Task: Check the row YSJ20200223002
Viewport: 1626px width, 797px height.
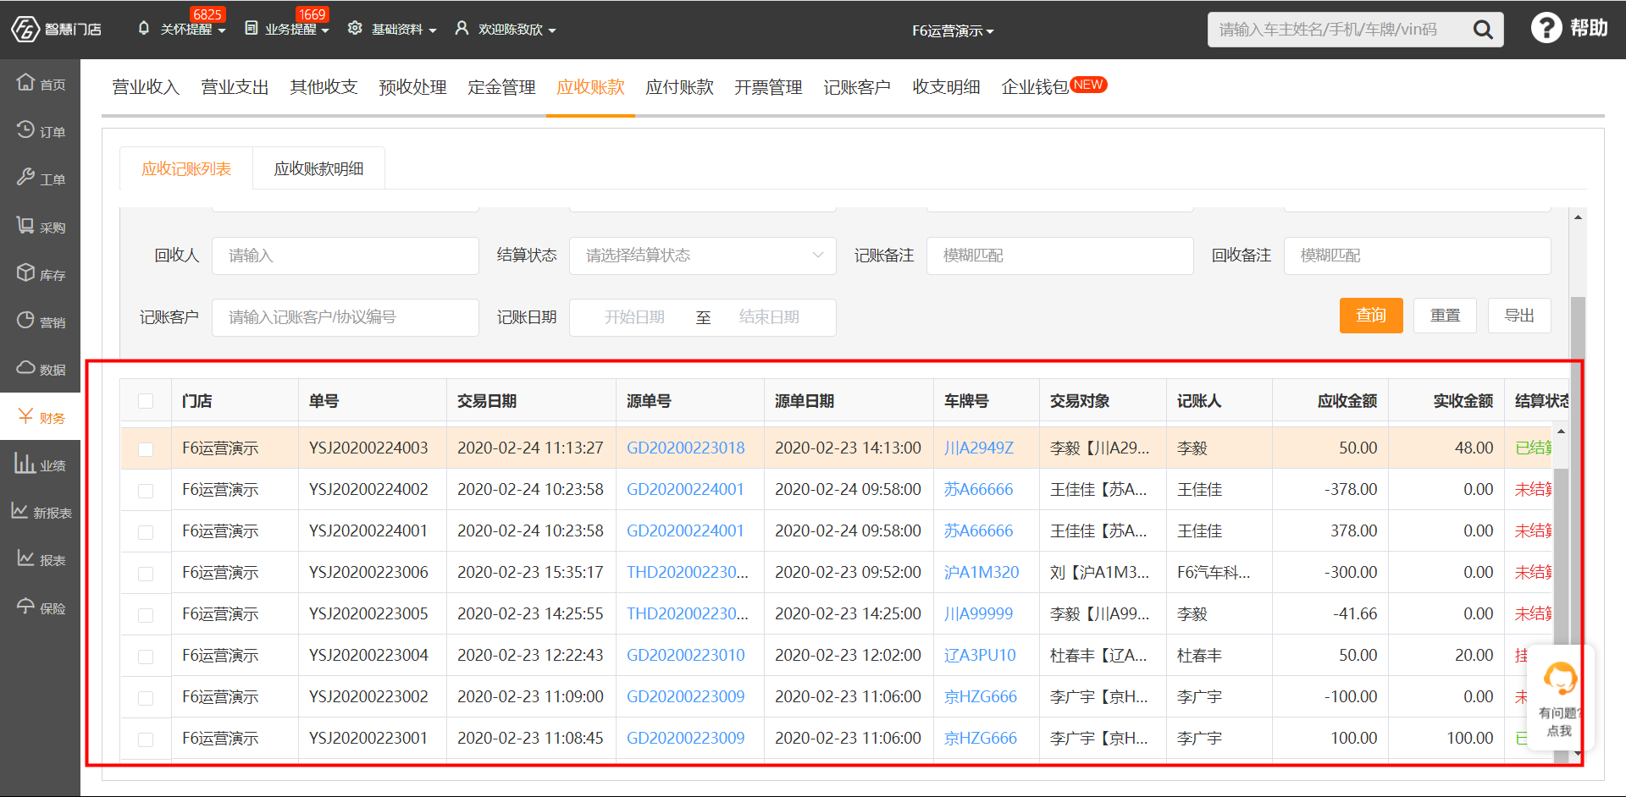Action: click(146, 697)
